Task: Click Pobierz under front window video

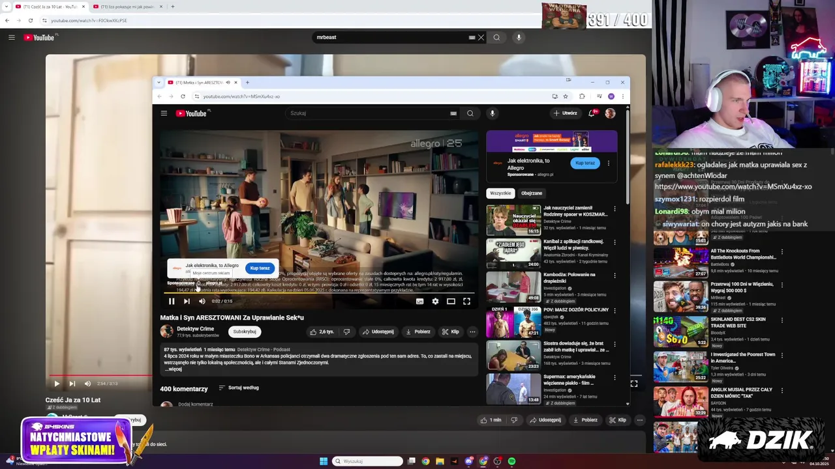Action: click(418, 332)
